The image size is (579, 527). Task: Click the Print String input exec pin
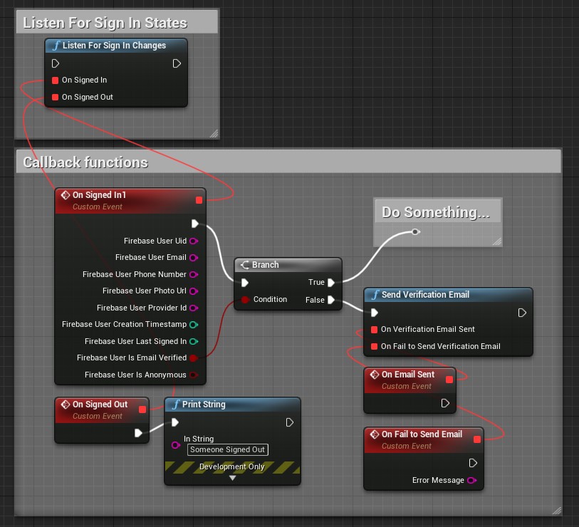[x=175, y=422]
